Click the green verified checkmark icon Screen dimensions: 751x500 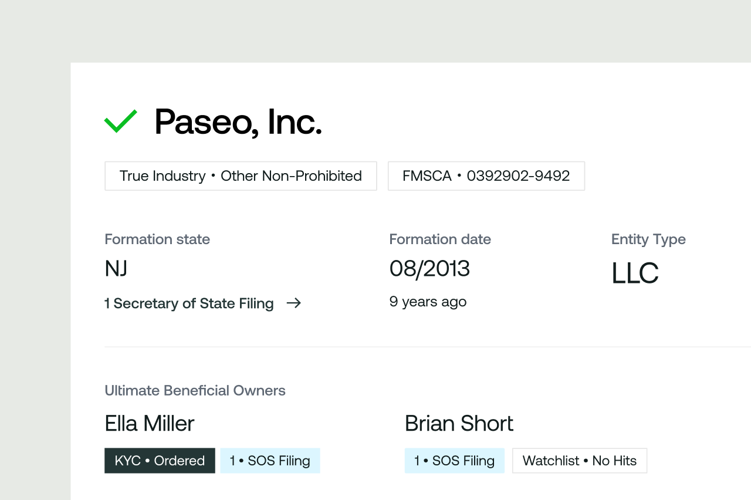coord(120,121)
